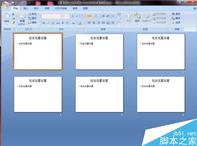
Task: Click the text direction icon
Action: coord(119,14)
